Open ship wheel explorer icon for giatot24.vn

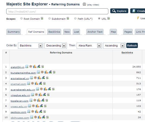[x=31, y=66]
